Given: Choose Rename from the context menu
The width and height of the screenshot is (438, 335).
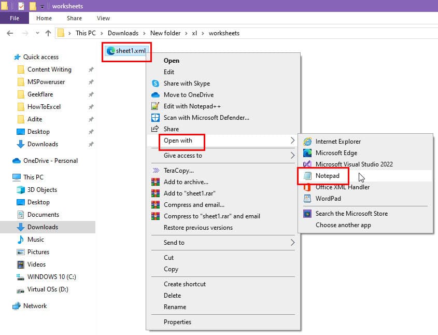Looking at the screenshot, I should pos(223,307).
